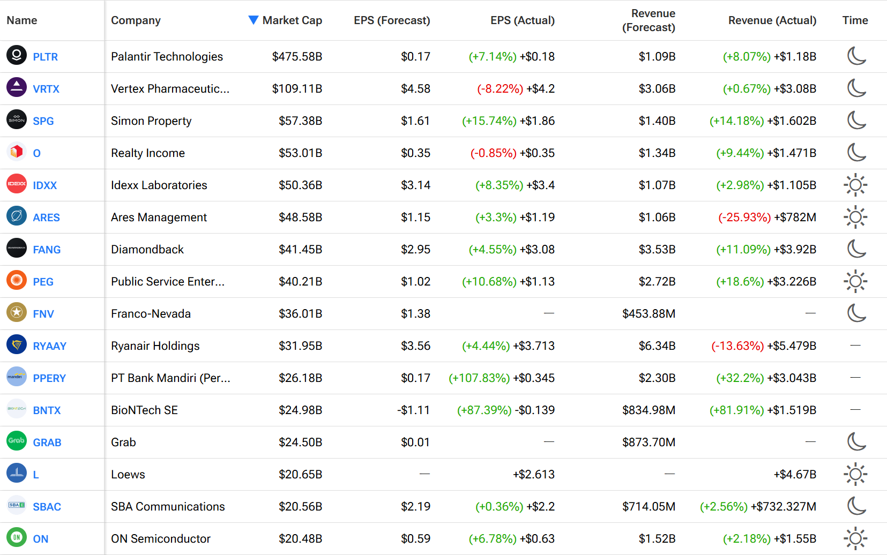
Task: Click the moon time icon in Simon Property row
Action: (856, 120)
